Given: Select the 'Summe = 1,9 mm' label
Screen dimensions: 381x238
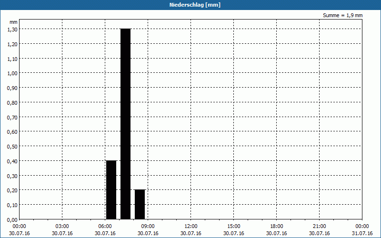Looking at the screenshot, I should click(x=342, y=15).
